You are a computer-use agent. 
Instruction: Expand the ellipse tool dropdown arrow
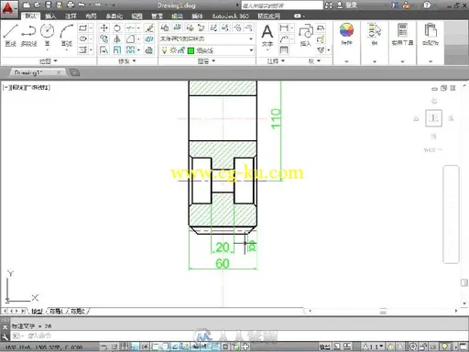coord(91,38)
